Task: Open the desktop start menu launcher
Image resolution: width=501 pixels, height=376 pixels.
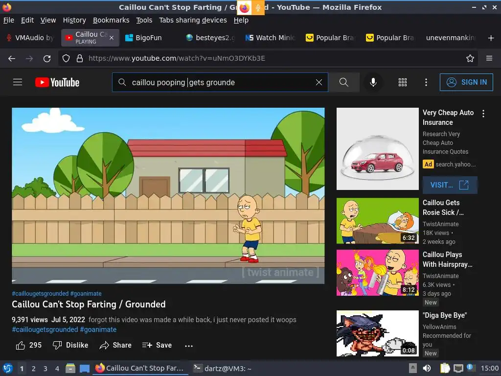Action: [7, 368]
